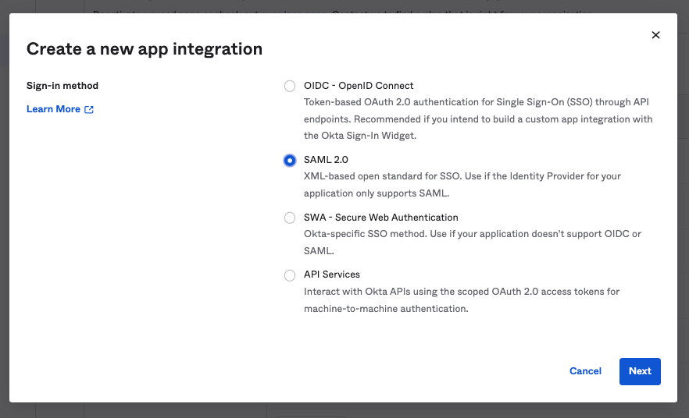Select the OIDC - OpenID Connect radio button
The image size is (689, 418).
(x=290, y=87)
